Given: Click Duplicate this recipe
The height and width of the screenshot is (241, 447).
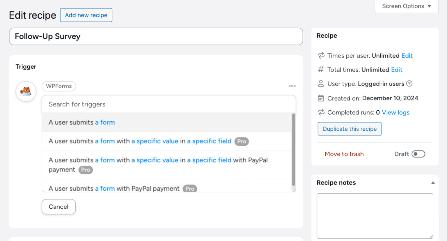Looking at the screenshot, I should [x=349, y=129].
